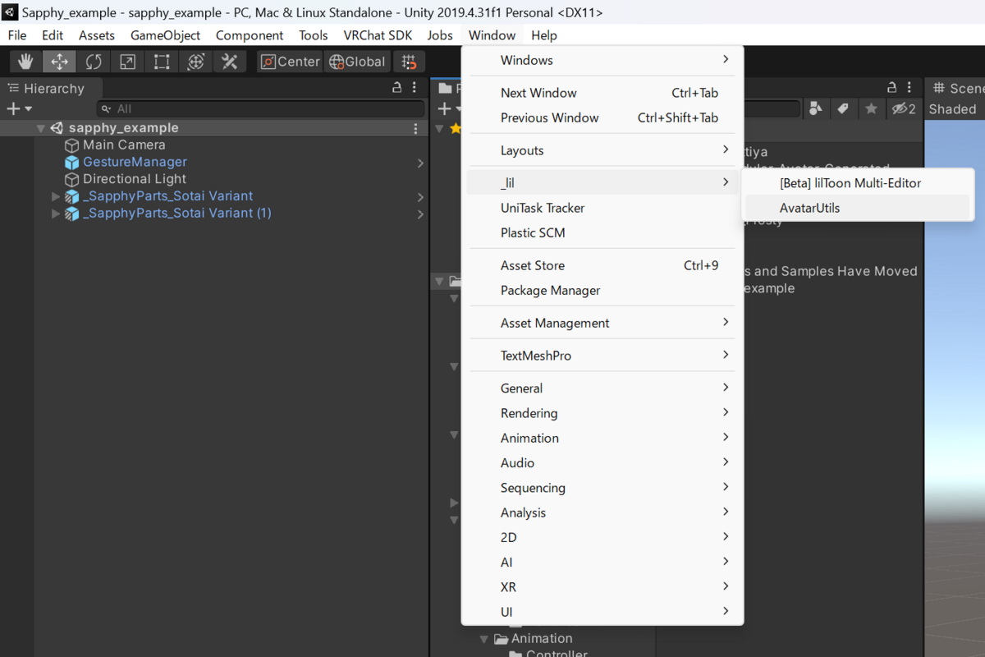Choose Previous Window menu entry
Image resolution: width=985 pixels, height=657 pixels.
pyautogui.click(x=603, y=117)
